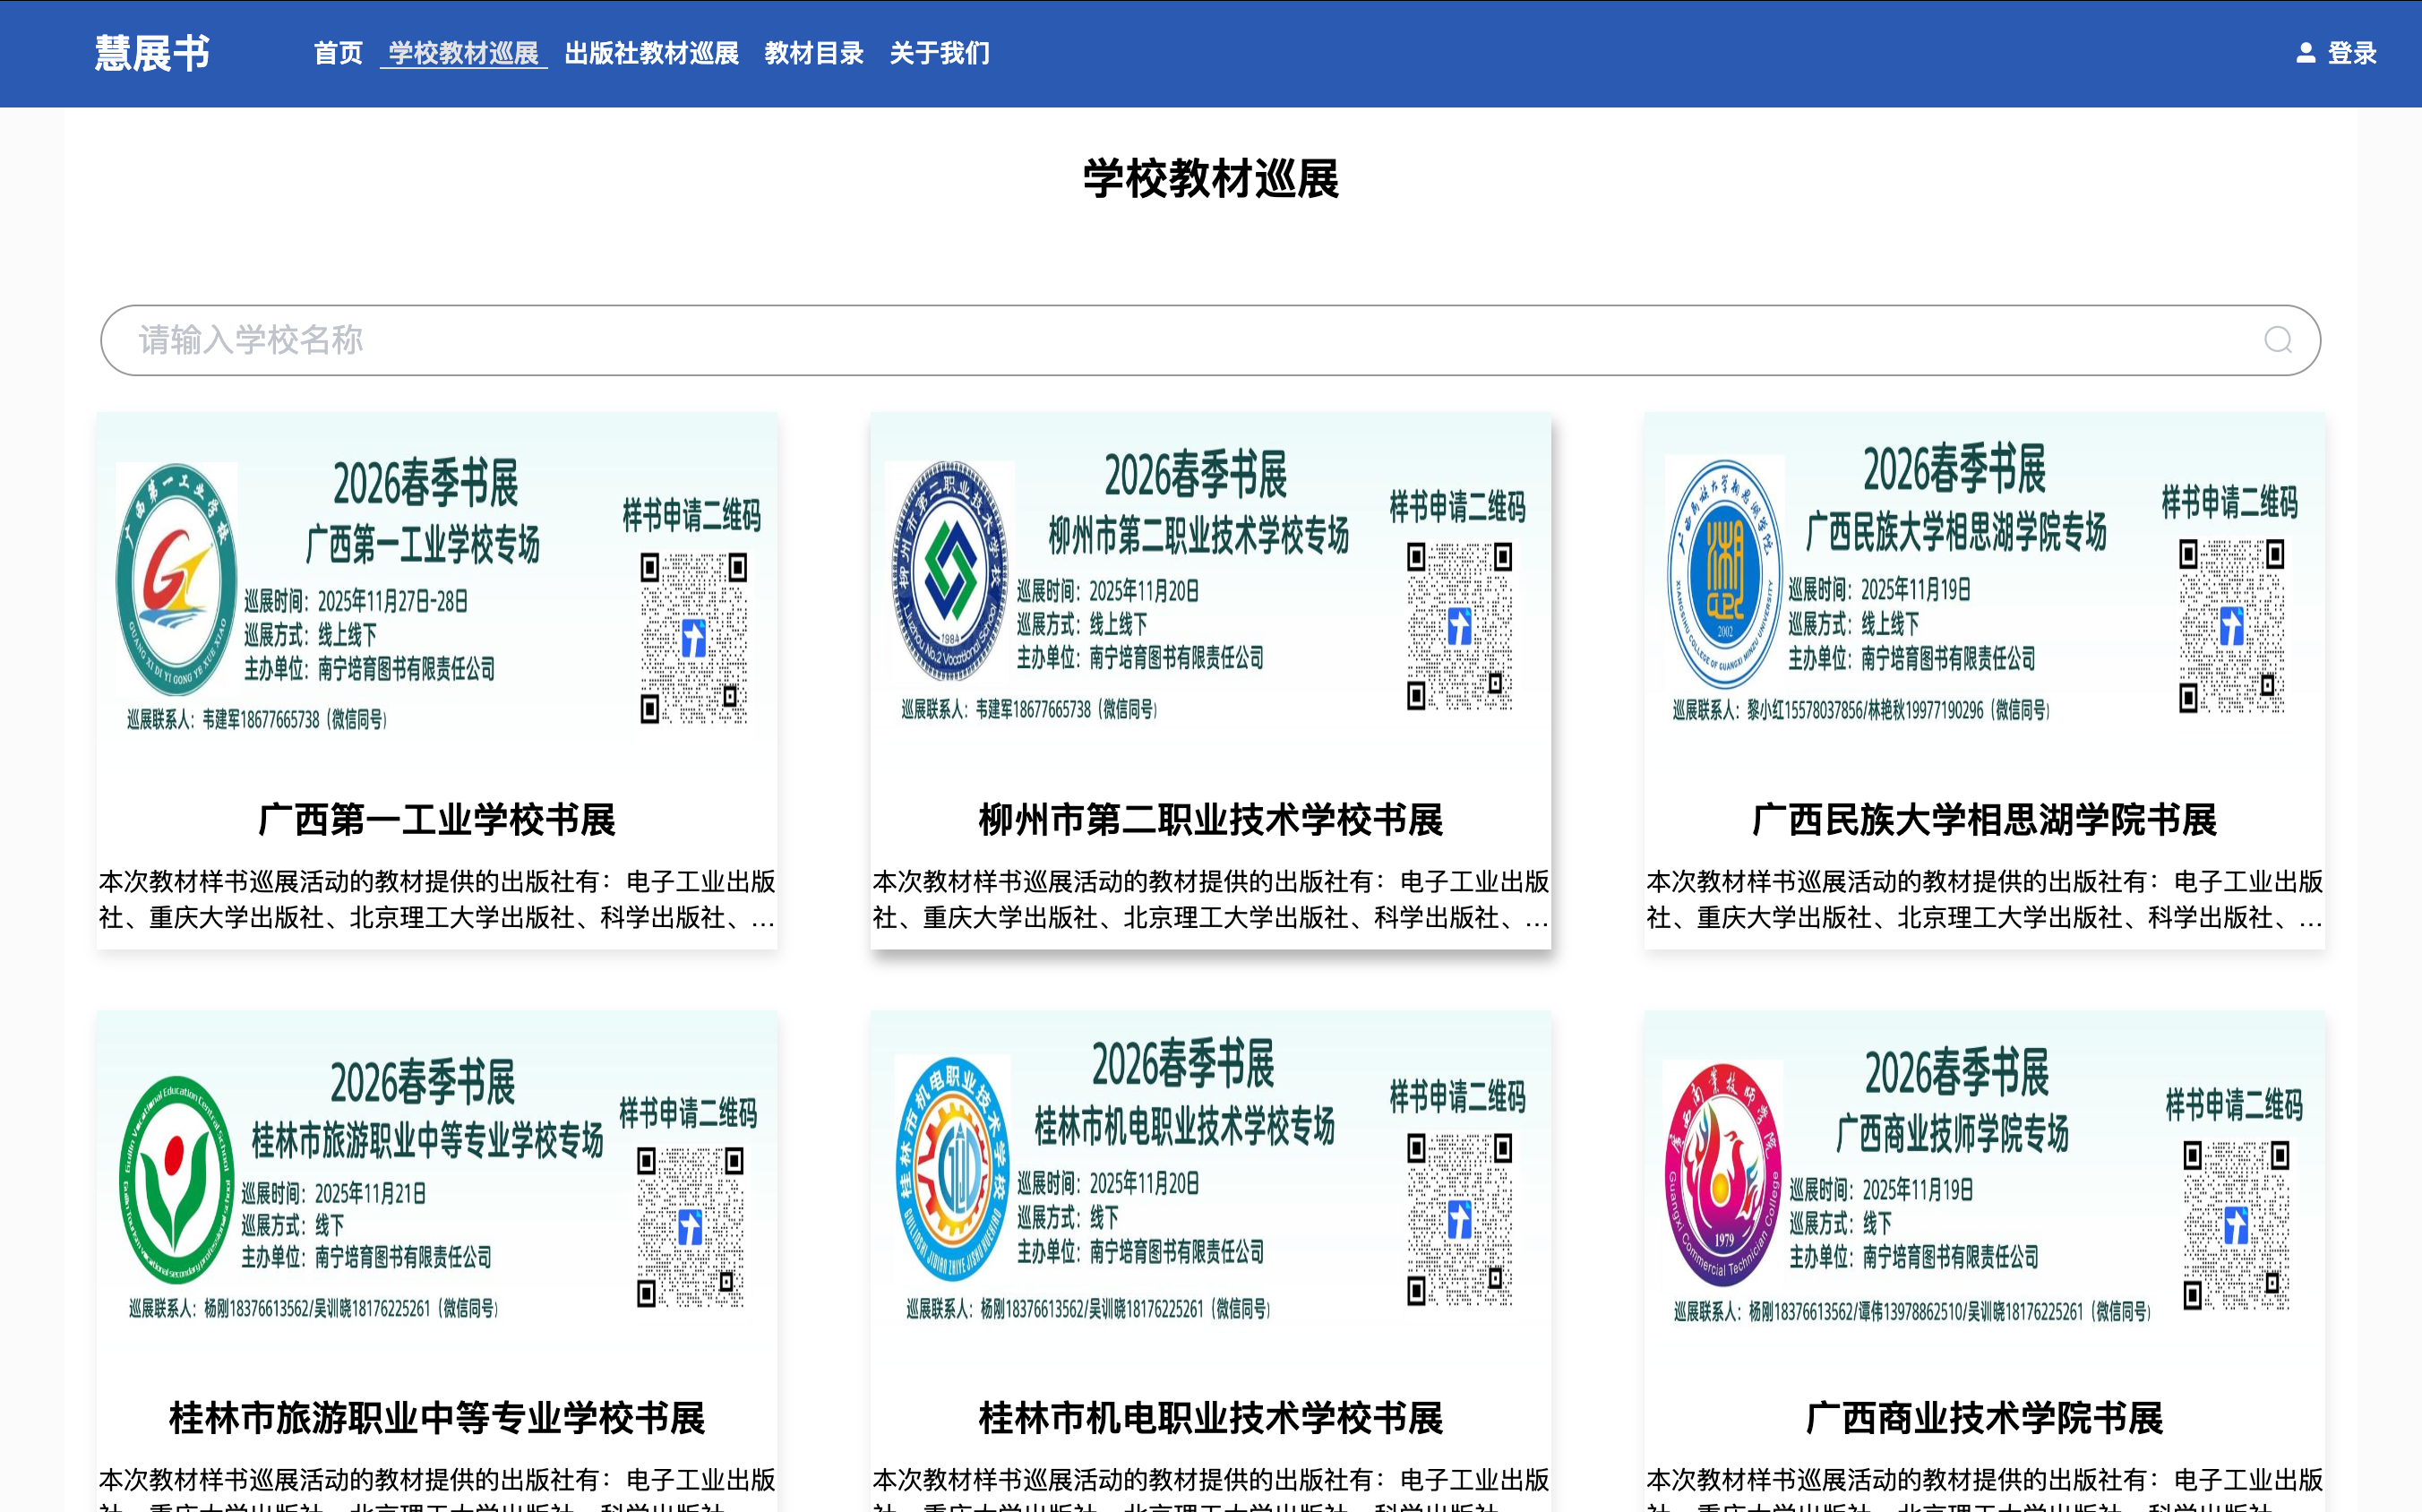Click the QR code on 广西商业技师学院 card
The height and width of the screenshot is (1512, 2422).
click(x=2235, y=1226)
